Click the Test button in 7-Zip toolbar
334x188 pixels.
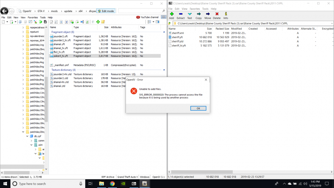tap(190, 16)
